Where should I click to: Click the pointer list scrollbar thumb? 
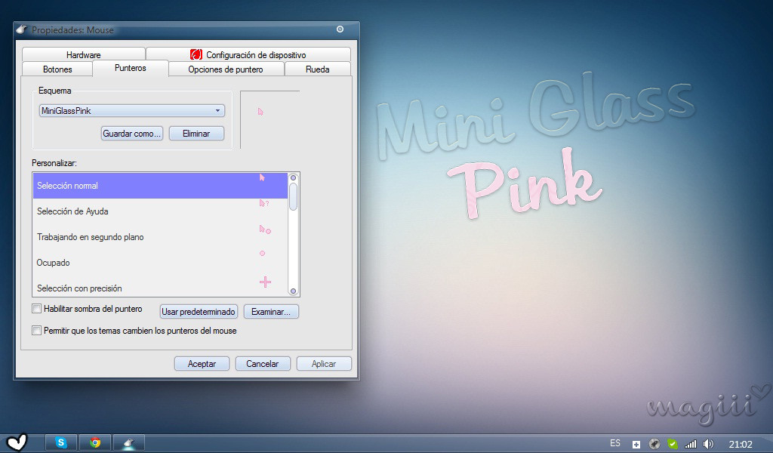tap(294, 197)
